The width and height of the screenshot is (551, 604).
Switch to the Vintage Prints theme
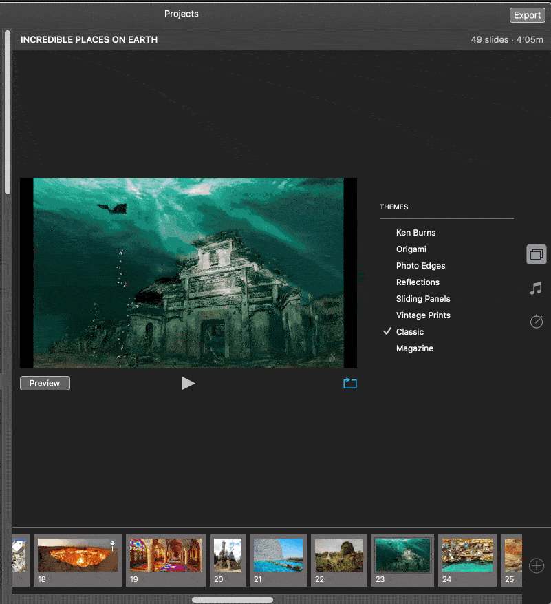pos(423,315)
